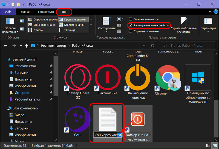Toggle the preview pane icon
Viewport: 219px width, 149px height.
22,21
